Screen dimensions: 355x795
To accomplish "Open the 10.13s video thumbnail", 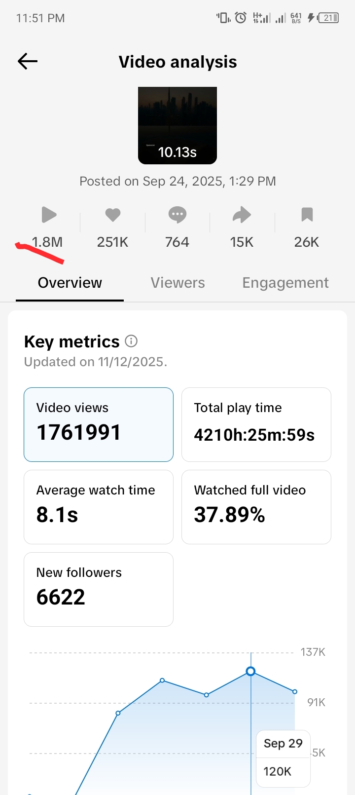I will coord(177,125).
